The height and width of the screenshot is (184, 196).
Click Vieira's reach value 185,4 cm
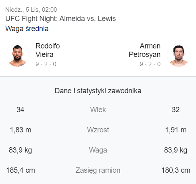[21, 170]
